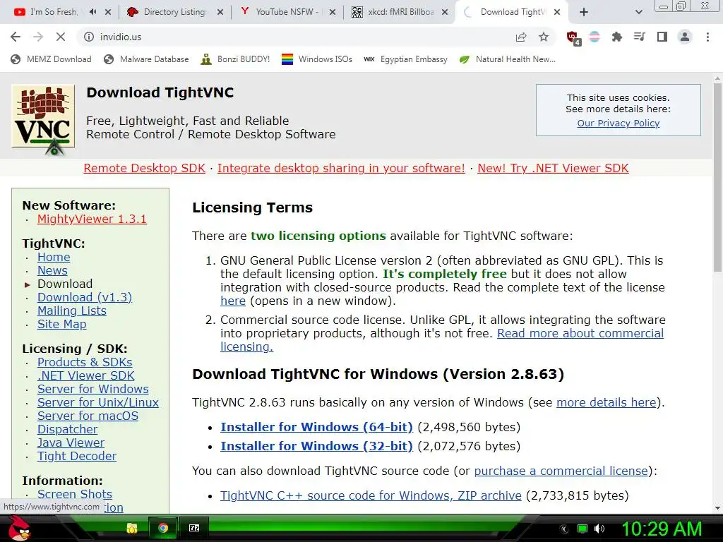The height and width of the screenshot is (542, 723).
Task: Open the Java Viewer link
Action: (x=71, y=442)
